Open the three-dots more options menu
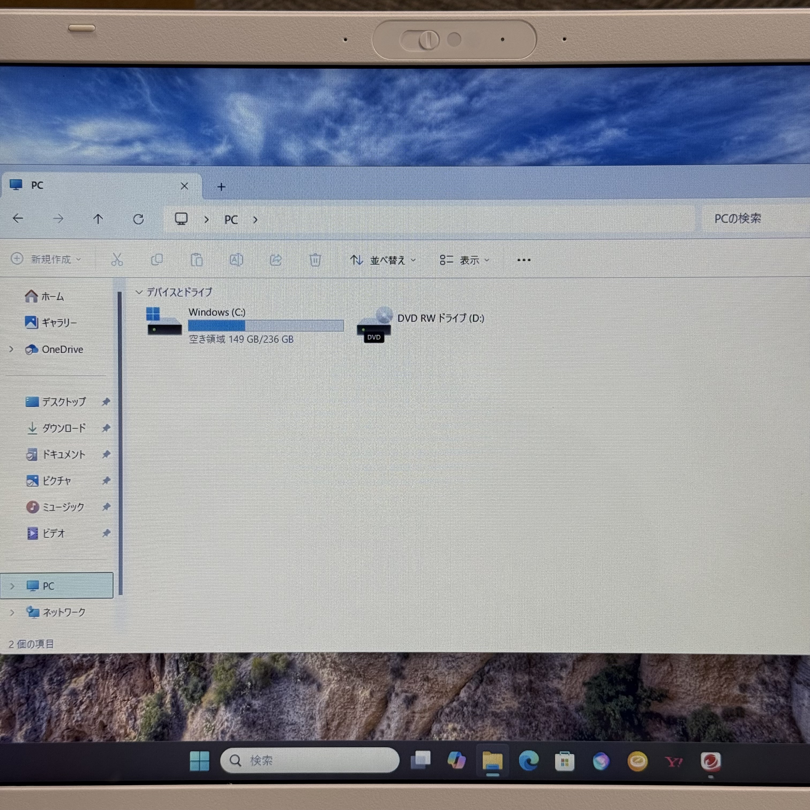810x810 pixels. click(524, 260)
